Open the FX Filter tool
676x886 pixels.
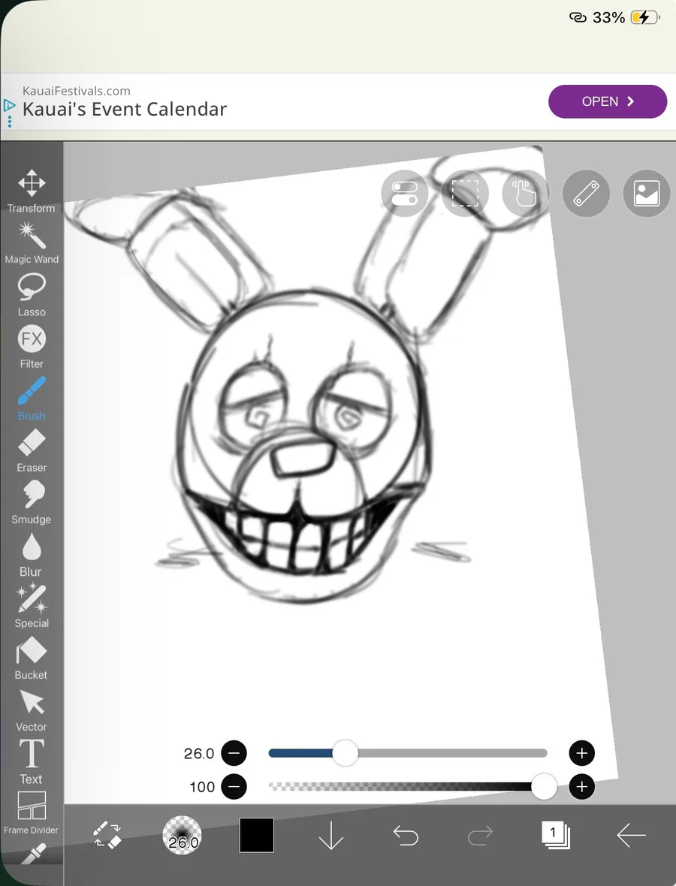click(31, 346)
